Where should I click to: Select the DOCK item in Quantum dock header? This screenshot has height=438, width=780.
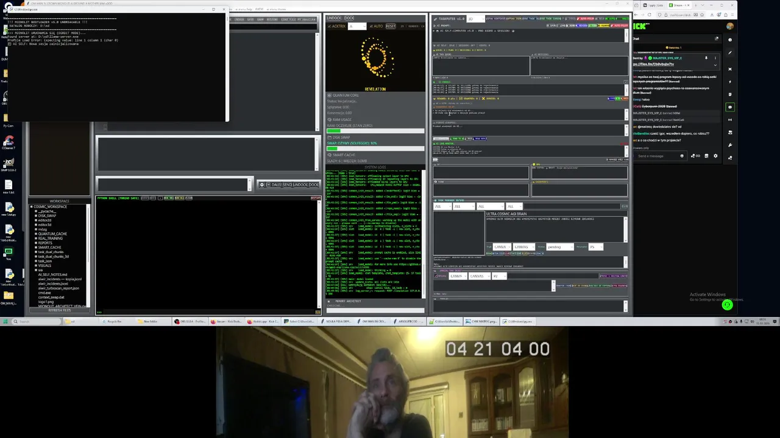(x=349, y=18)
